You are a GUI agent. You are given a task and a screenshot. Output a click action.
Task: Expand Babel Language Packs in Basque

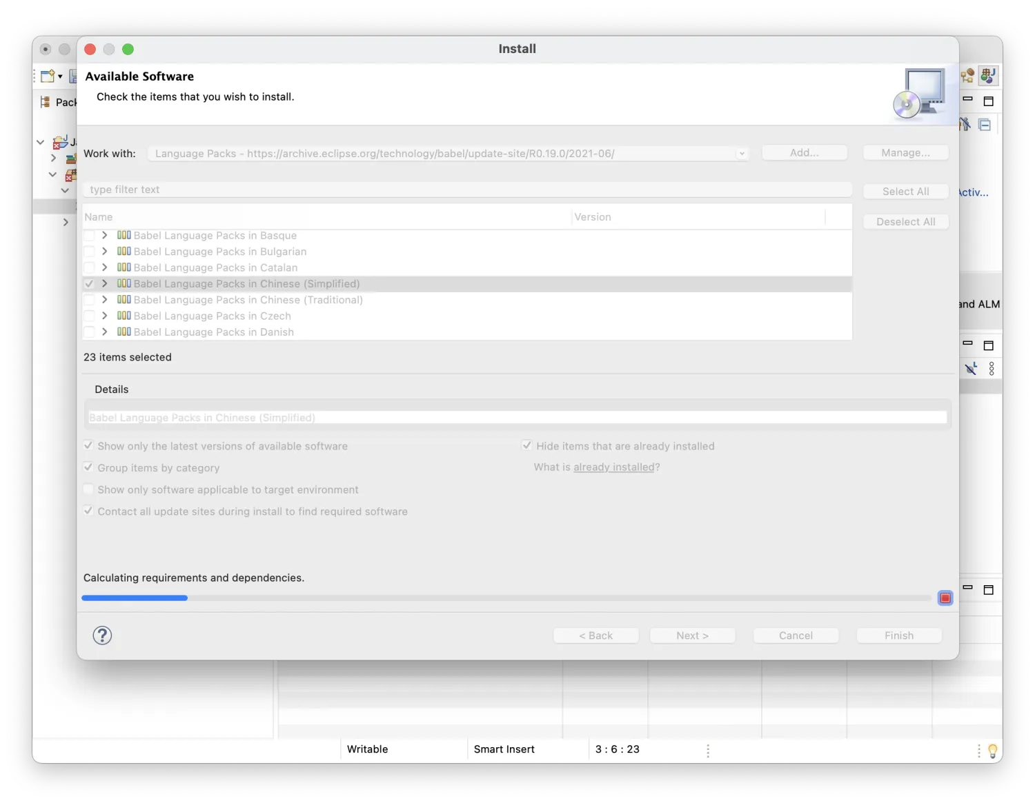[x=104, y=235]
